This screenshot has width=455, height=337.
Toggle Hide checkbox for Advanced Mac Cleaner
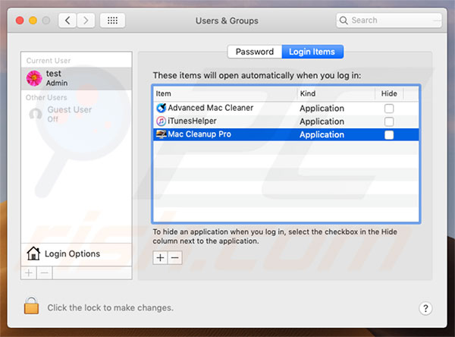(x=389, y=109)
